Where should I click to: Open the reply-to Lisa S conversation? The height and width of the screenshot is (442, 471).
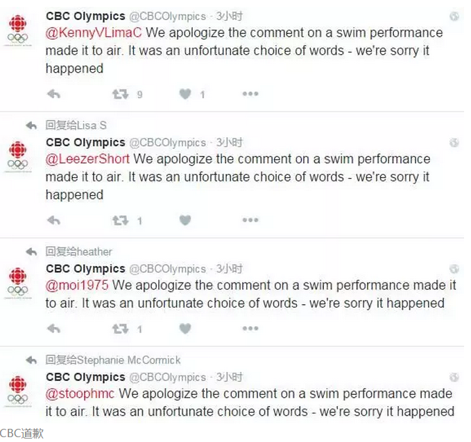point(76,125)
